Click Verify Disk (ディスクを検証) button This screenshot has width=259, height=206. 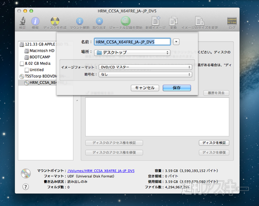click(214, 143)
